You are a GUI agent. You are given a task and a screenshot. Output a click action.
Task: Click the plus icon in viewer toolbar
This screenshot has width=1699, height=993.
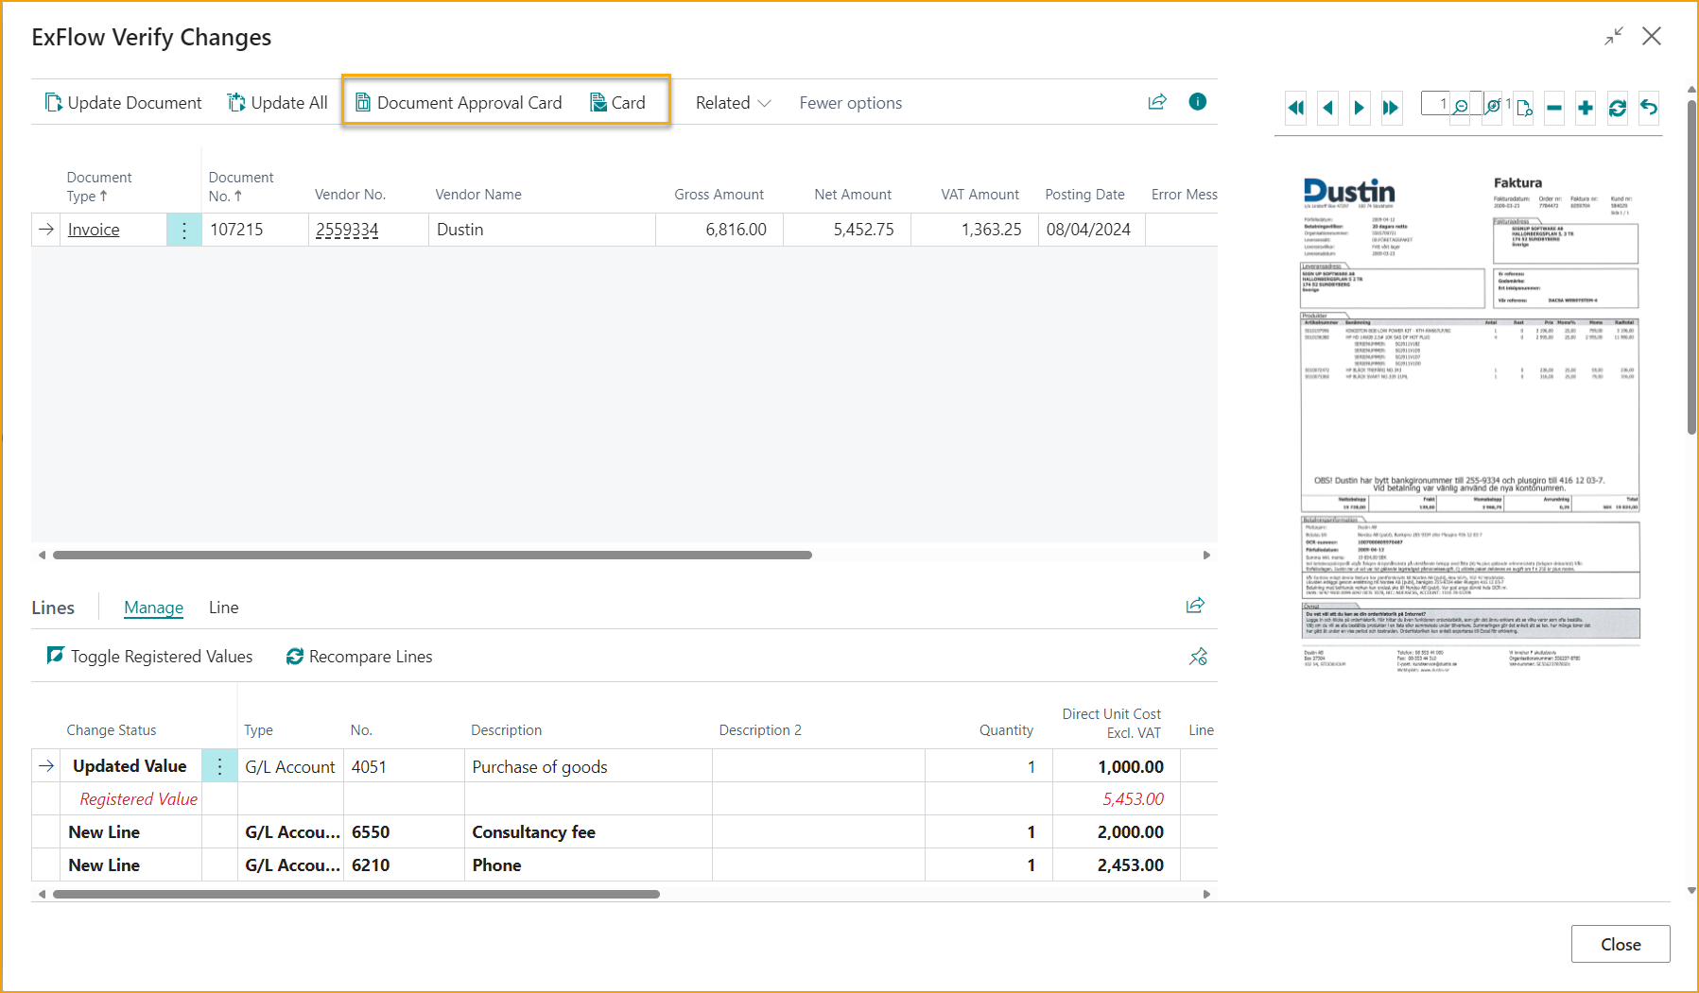[x=1586, y=108]
